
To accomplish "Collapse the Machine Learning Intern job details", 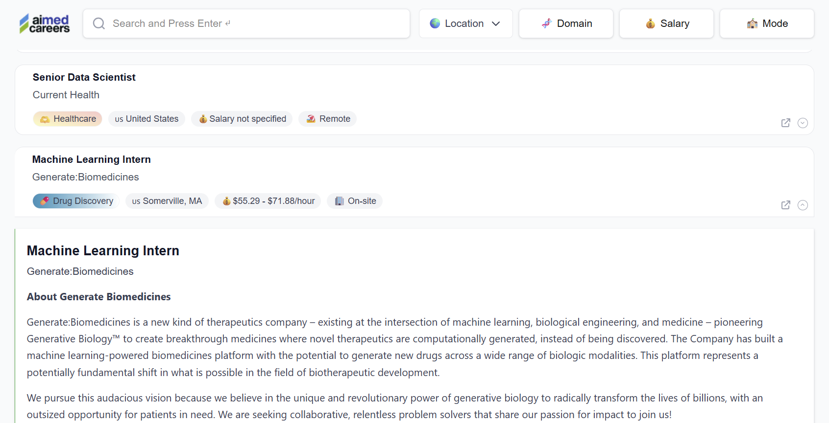I will tap(803, 205).
